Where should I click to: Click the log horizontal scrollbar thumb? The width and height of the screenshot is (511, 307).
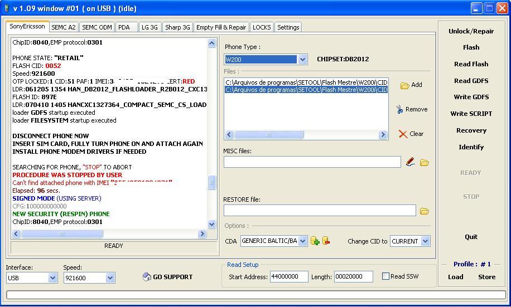62,234
